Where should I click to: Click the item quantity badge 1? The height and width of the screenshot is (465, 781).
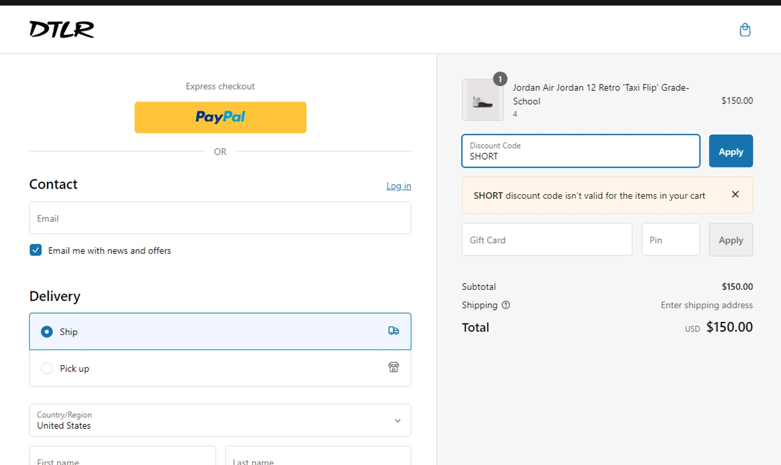click(x=500, y=79)
